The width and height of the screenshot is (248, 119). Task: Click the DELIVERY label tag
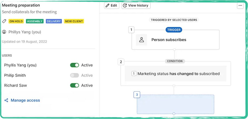click(x=54, y=21)
